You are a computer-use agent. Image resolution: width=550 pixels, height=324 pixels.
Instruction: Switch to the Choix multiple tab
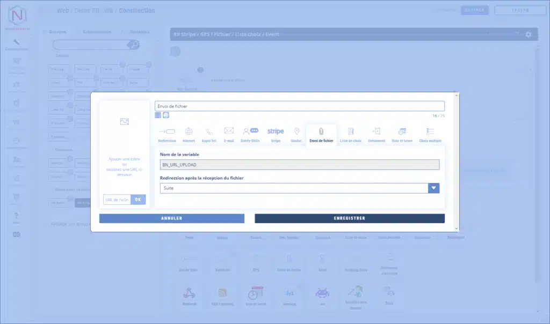(x=430, y=134)
